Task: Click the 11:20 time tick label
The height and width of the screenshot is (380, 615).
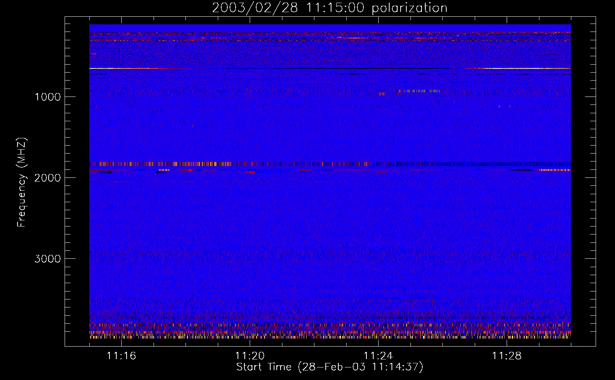Action: 250,356
